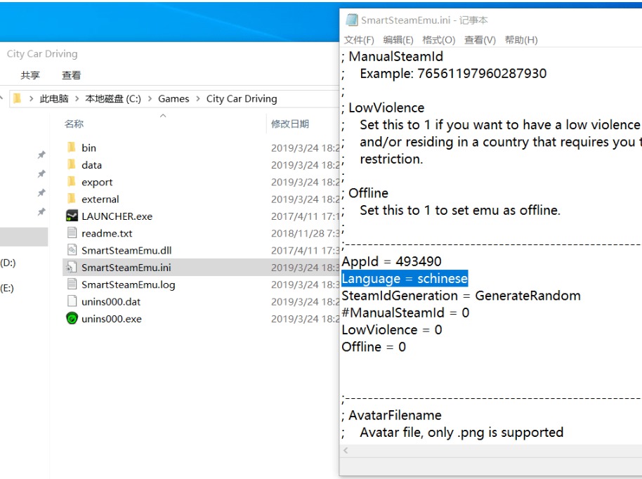This screenshot has width=642, height=479.
Task: Navigate to 此电脑 in the address bar
Action: [54, 98]
